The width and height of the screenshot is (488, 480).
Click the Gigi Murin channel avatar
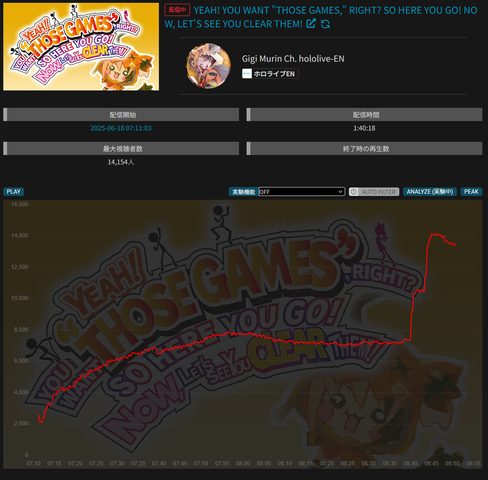tap(208, 66)
